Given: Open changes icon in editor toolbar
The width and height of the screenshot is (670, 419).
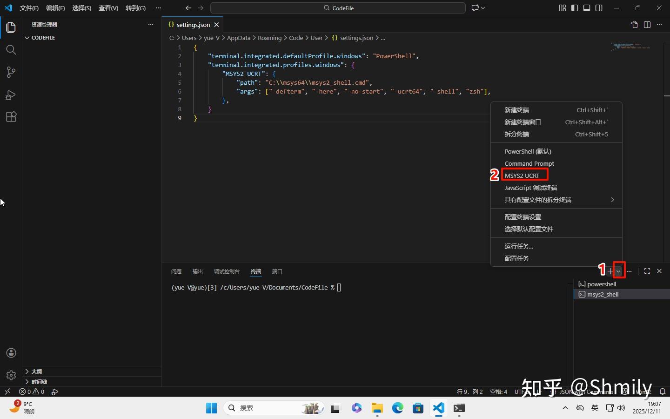Looking at the screenshot, I should pyautogui.click(x=635, y=25).
